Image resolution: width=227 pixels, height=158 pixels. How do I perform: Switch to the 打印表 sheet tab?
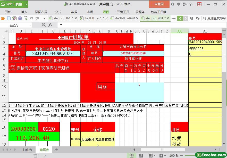[28, 150]
